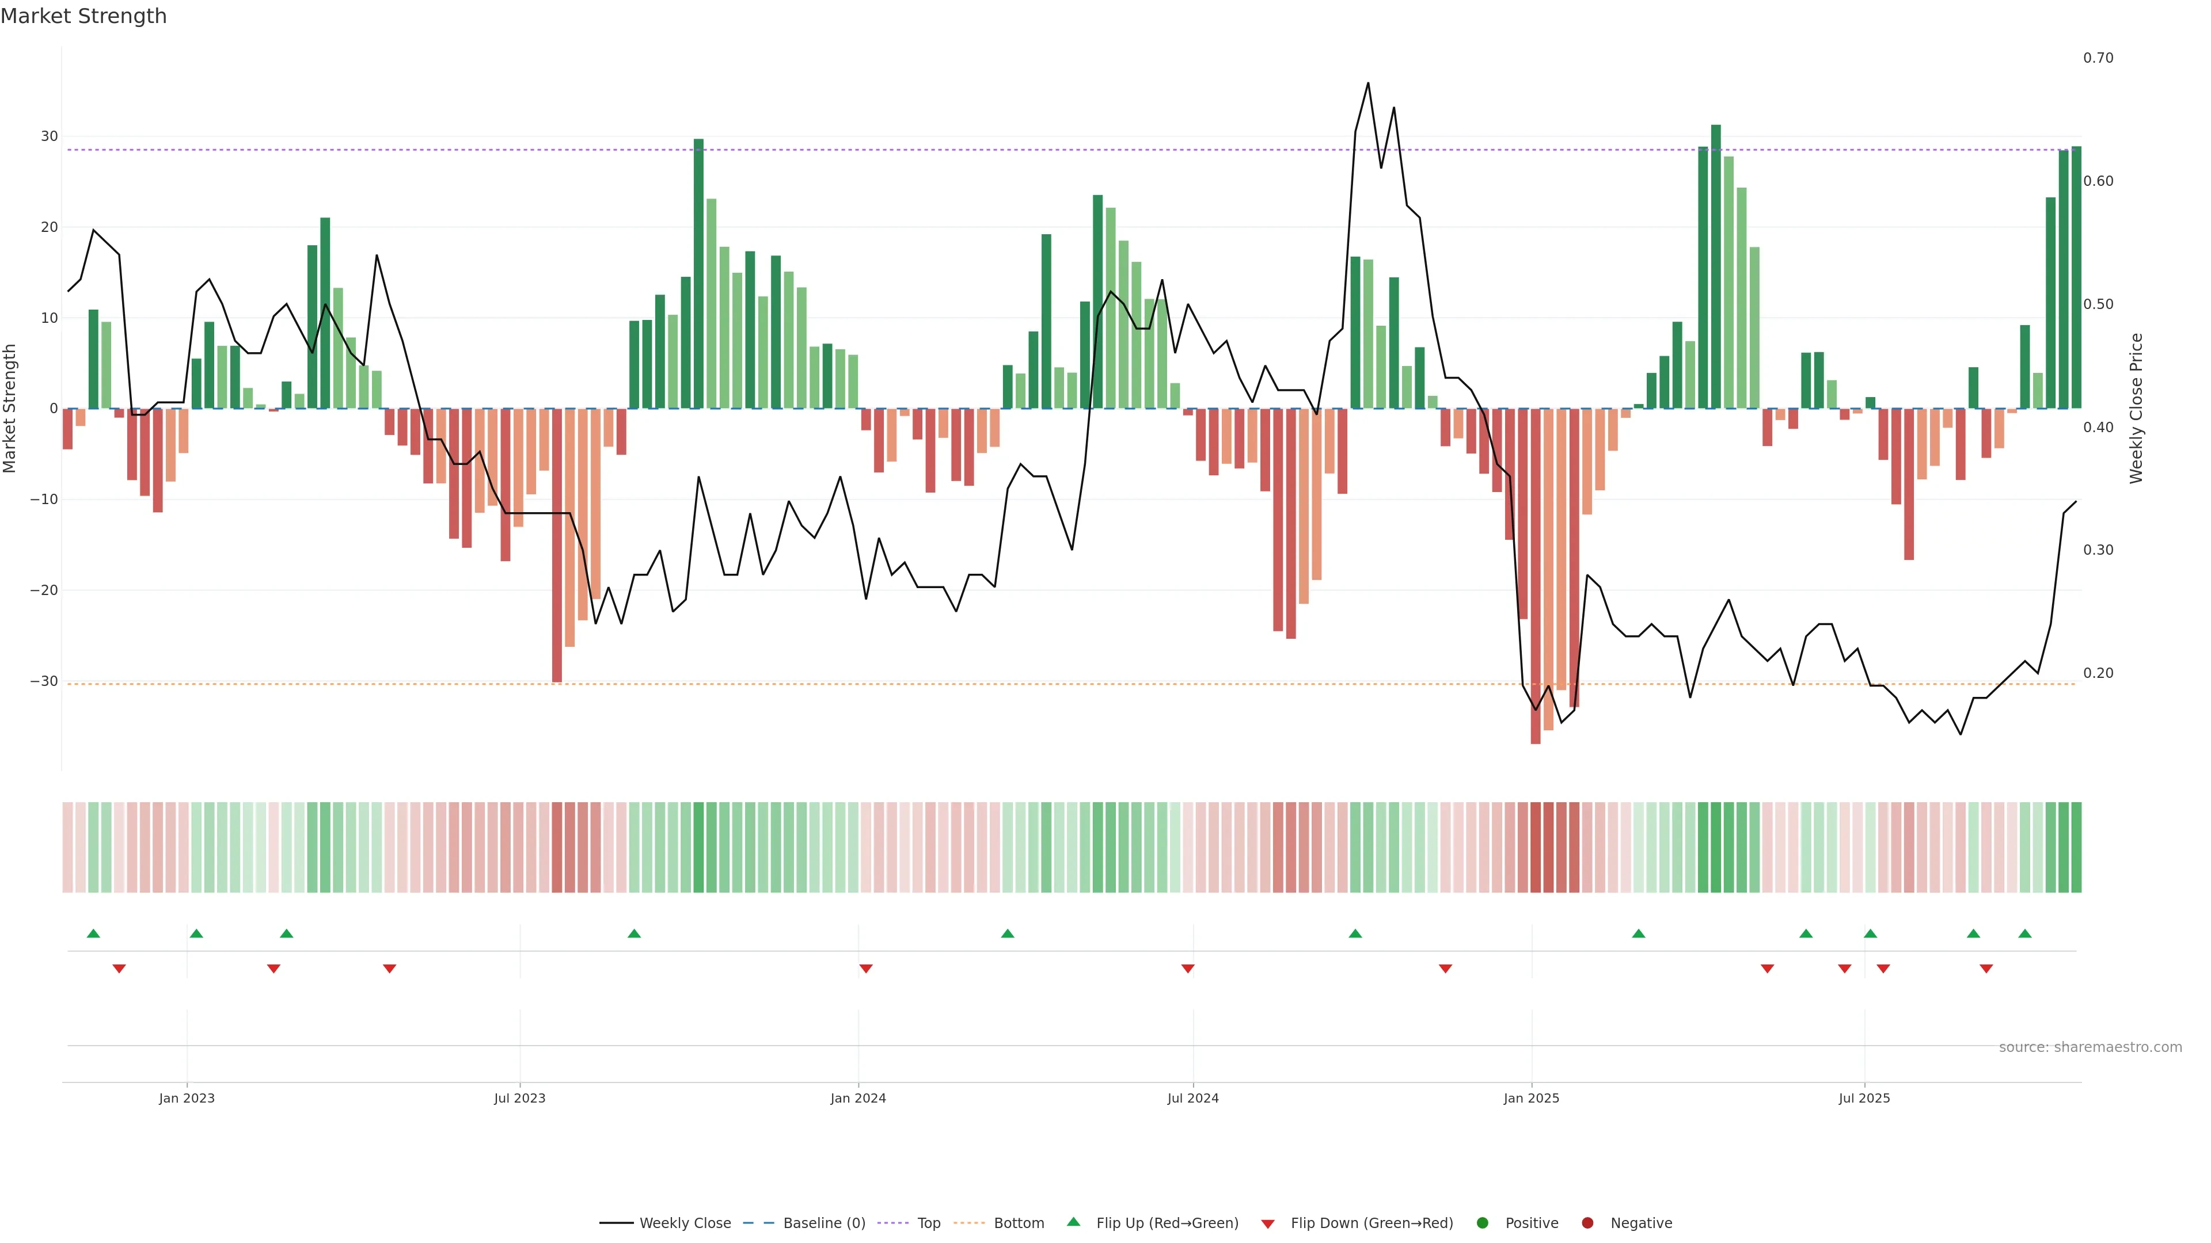Click the leftmost red flip-down triangle marker
2211x1243 pixels.
(x=119, y=969)
